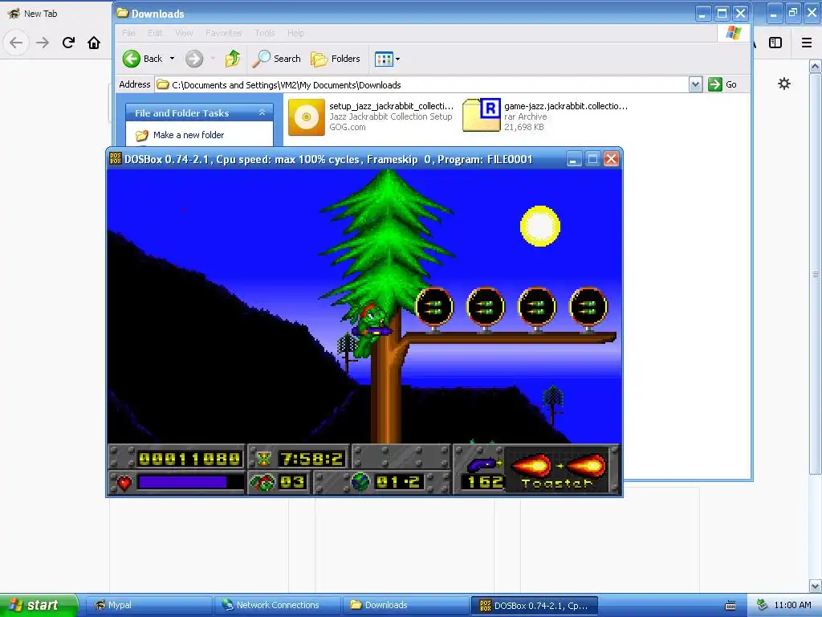Open the File menu in Downloads window
The width and height of the screenshot is (822, 617).
click(128, 33)
